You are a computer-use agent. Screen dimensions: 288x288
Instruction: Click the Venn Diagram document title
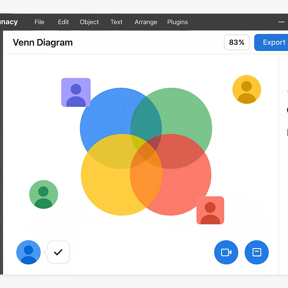(x=43, y=42)
